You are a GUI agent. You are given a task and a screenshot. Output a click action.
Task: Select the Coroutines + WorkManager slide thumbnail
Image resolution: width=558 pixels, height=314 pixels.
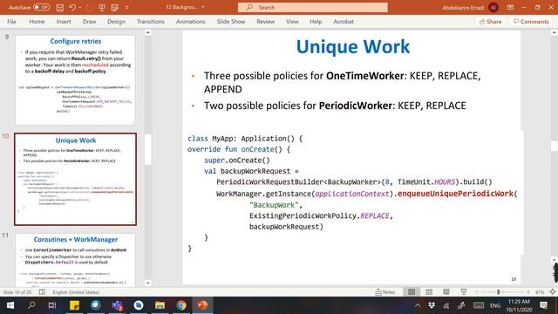coord(76,260)
